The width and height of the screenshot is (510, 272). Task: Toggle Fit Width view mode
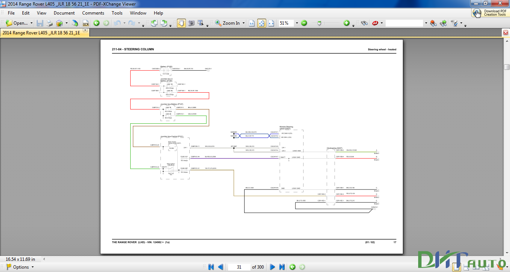[x=271, y=23]
